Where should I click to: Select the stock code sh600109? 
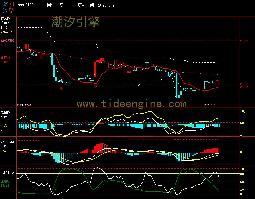tap(25, 5)
